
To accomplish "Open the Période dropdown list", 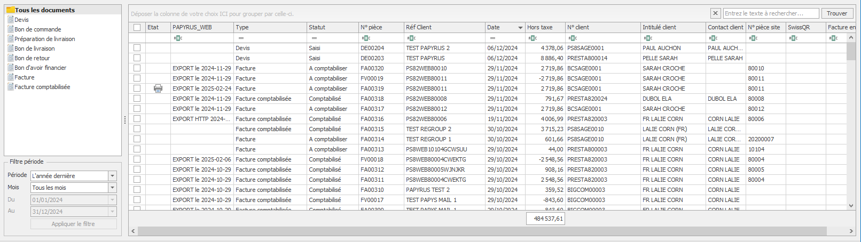I will coord(112,176).
